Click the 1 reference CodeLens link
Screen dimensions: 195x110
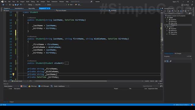click(x=32, y=18)
